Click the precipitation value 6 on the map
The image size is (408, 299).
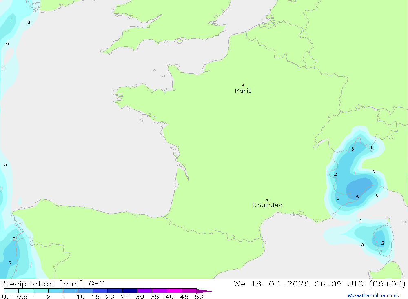coord(357,197)
